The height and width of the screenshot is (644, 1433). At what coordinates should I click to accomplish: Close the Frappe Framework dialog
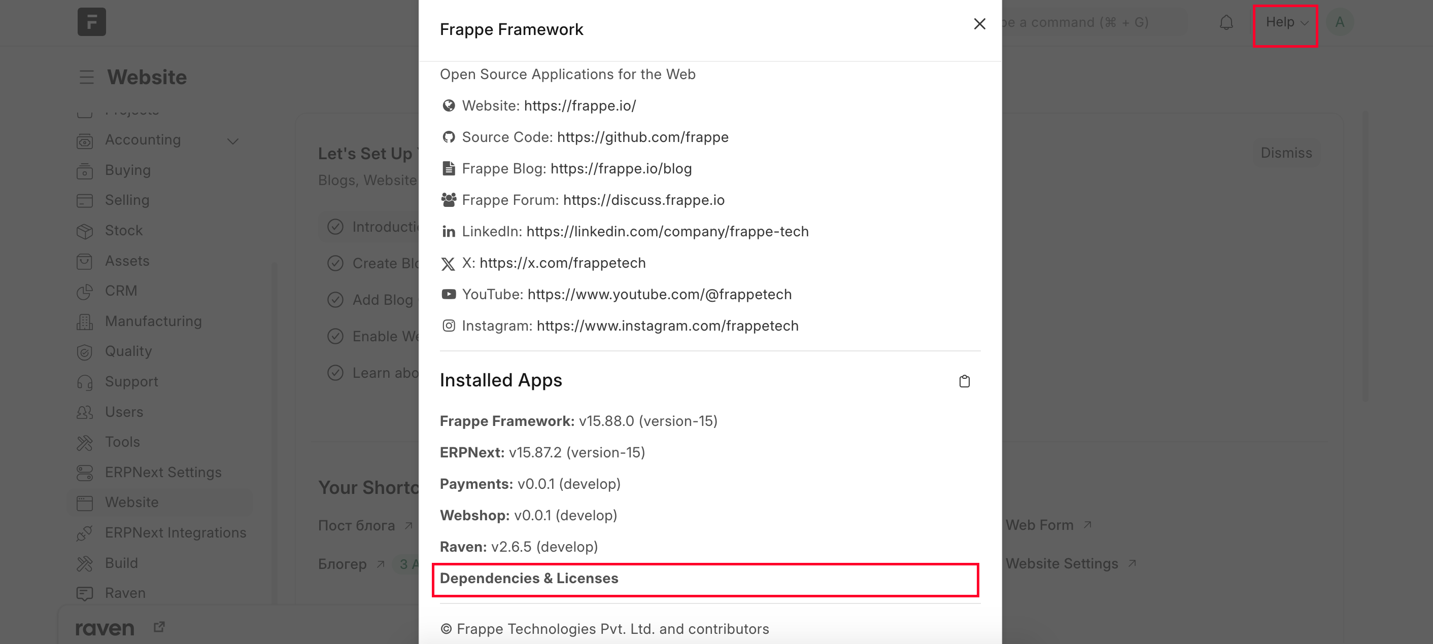tap(979, 24)
